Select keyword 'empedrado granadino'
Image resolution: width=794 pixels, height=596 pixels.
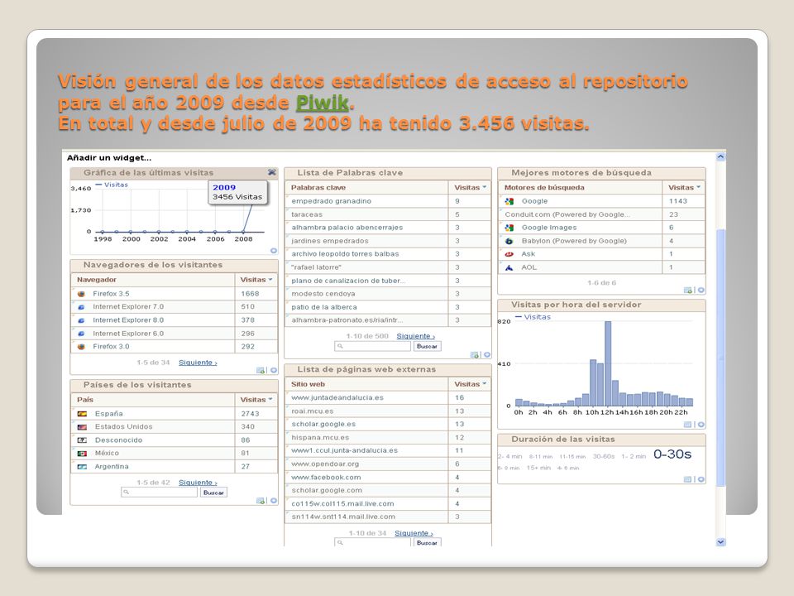[x=331, y=201]
